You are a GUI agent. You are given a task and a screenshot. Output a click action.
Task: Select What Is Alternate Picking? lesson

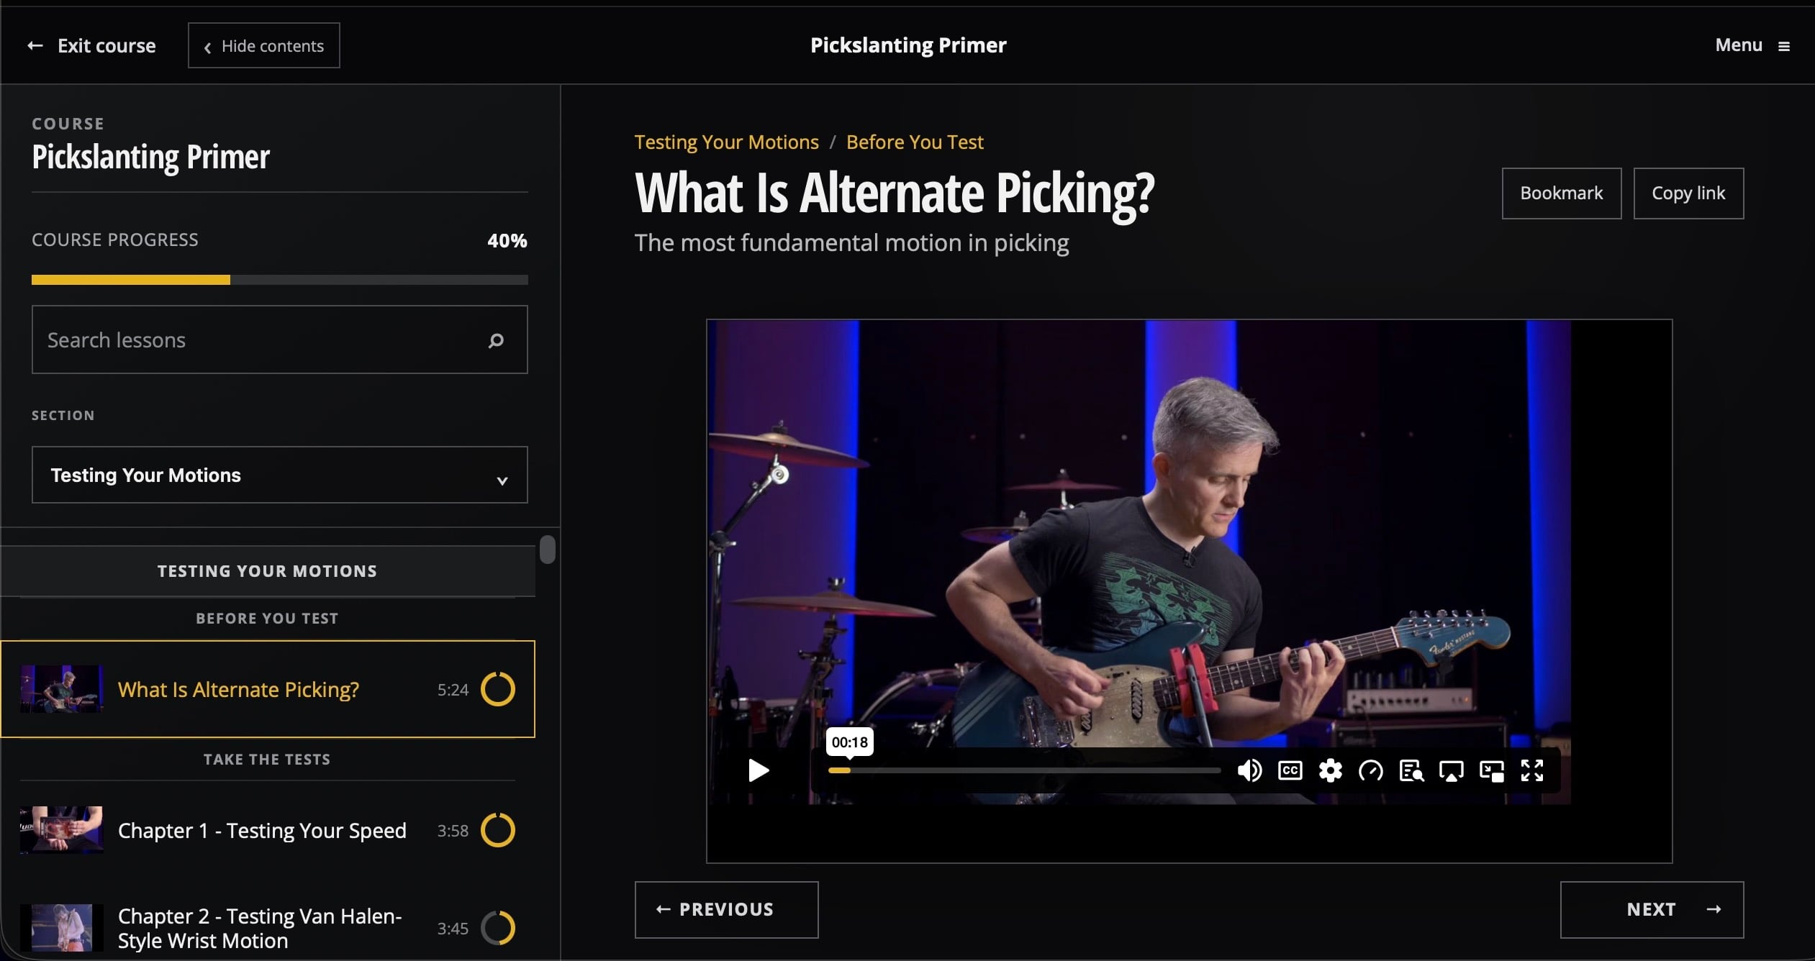[x=268, y=689]
